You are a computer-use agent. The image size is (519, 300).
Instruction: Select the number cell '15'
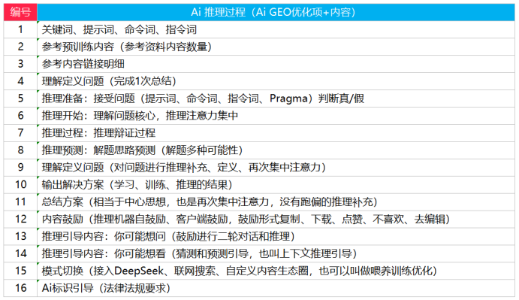(x=20, y=271)
